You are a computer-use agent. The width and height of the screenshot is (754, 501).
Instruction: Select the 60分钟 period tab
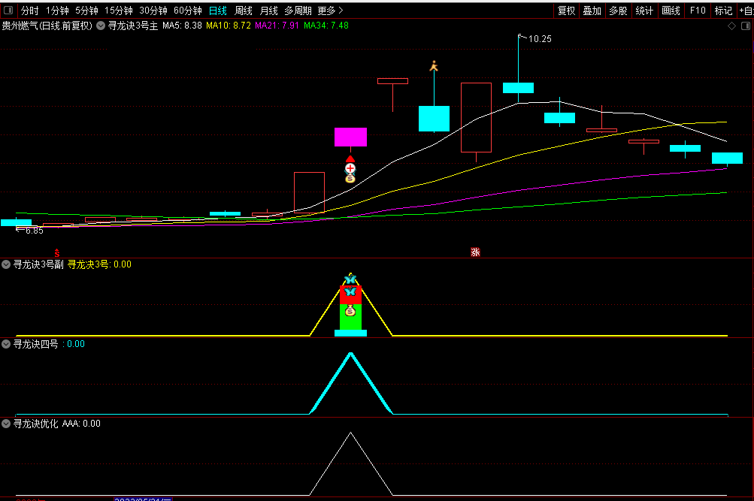187,11
